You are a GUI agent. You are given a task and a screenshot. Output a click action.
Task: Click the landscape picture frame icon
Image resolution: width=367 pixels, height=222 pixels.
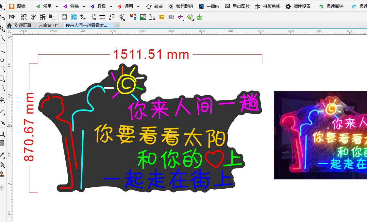pyautogui.click(x=143, y=17)
